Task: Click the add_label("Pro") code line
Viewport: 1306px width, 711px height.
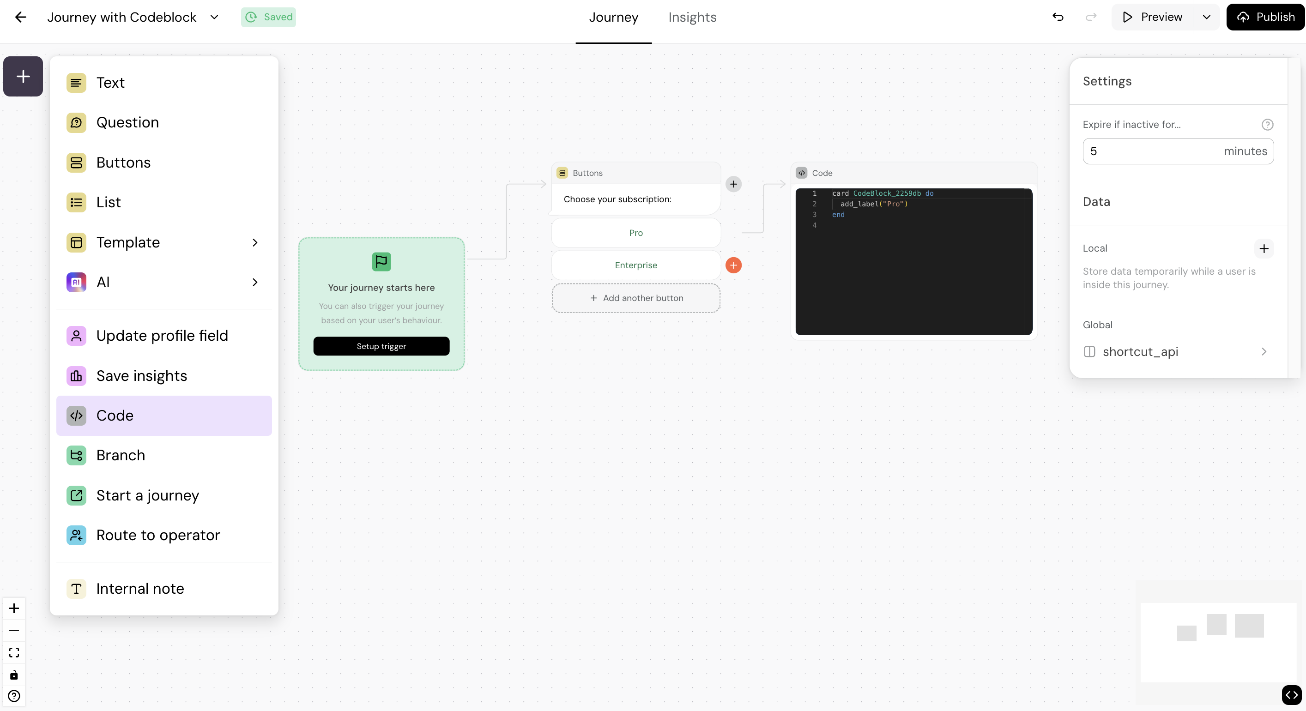Action: tap(874, 204)
